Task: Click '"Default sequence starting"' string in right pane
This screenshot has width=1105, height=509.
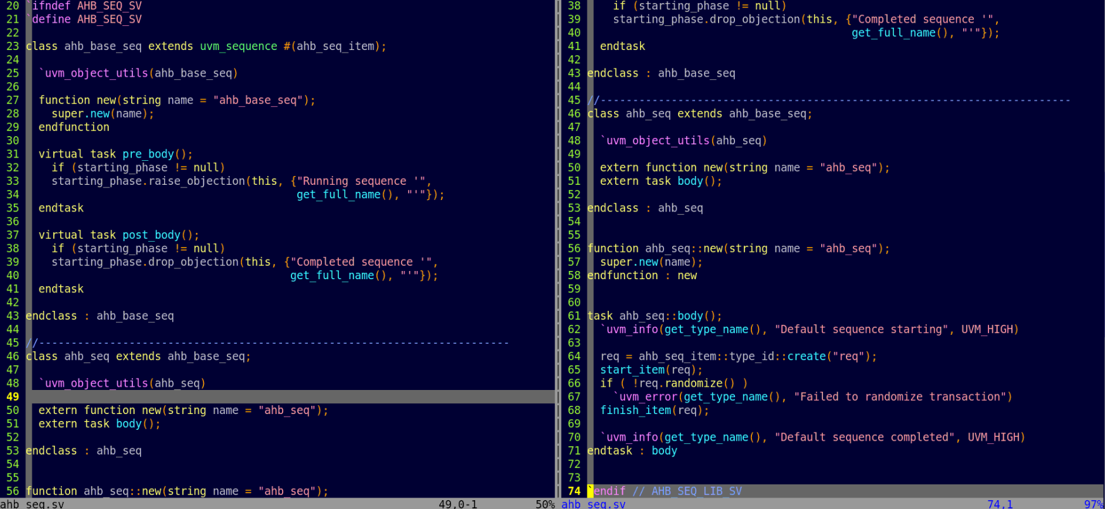Action: pos(861,329)
